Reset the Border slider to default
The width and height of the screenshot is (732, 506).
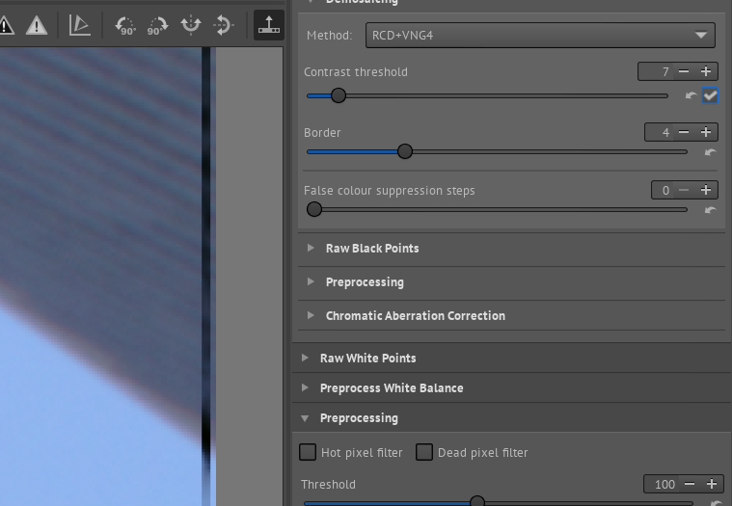(710, 152)
